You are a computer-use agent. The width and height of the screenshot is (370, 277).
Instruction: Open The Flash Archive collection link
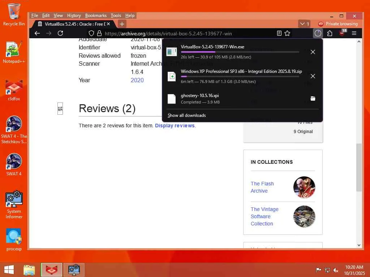coord(262,187)
